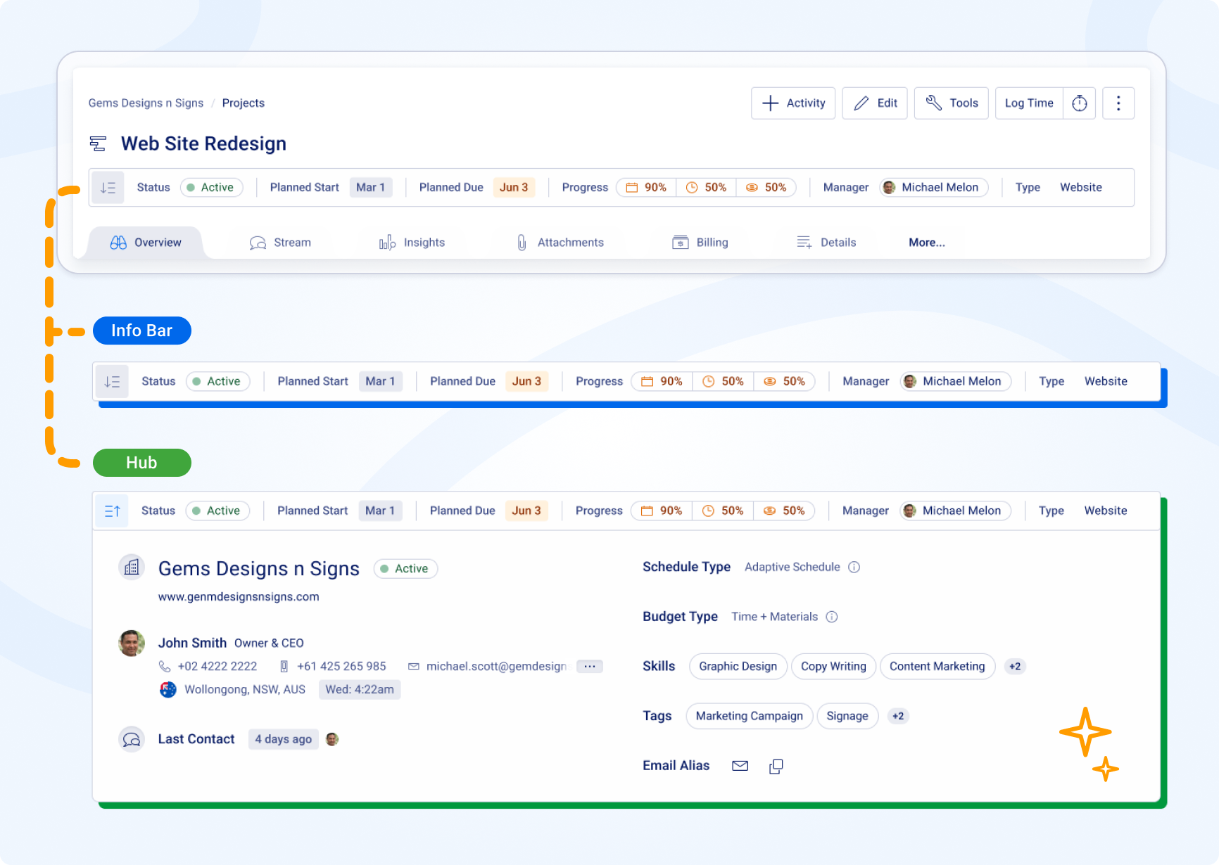1219x865 pixels.
Task: Click the info icon beside Adaptive Schedule
Action: point(854,568)
